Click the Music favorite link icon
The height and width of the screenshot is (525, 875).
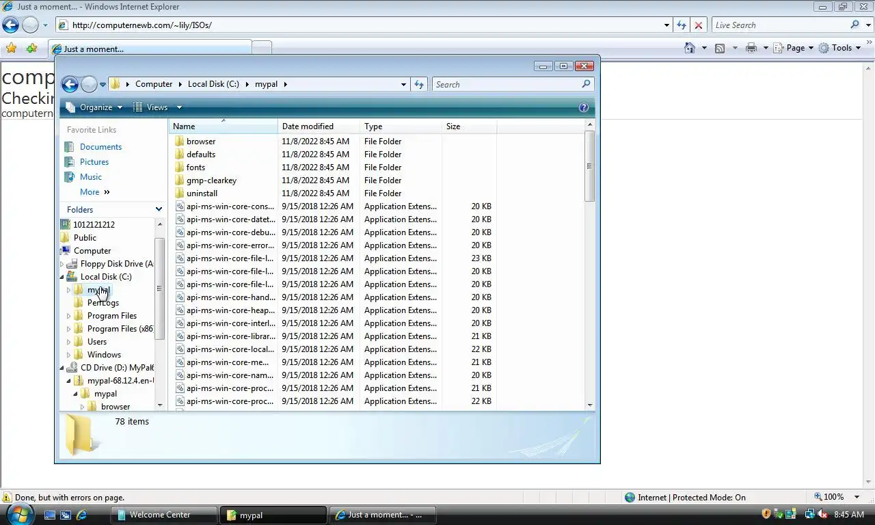(x=69, y=177)
